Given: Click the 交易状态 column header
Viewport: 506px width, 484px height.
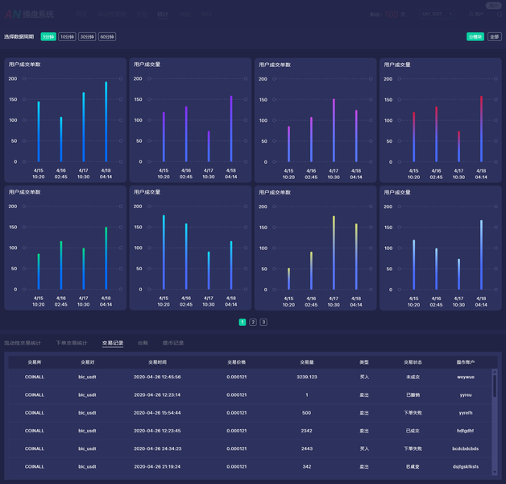Looking at the screenshot, I should 413,362.
